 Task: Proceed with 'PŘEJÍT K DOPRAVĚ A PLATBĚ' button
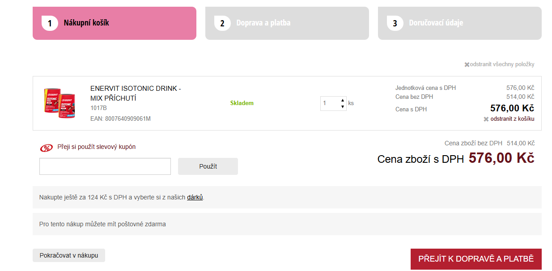click(x=476, y=259)
